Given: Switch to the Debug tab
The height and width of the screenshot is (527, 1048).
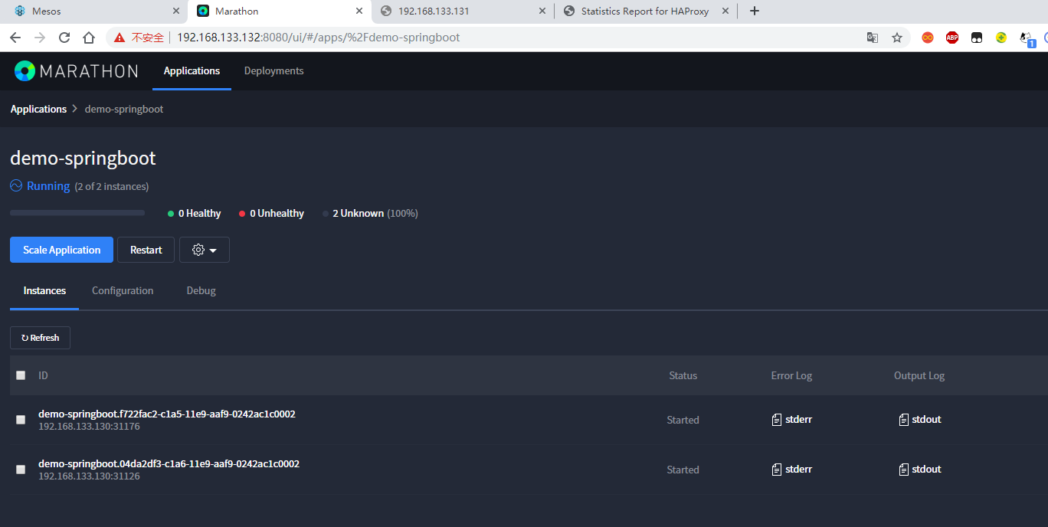Looking at the screenshot, I should click(x=201, y=291).
